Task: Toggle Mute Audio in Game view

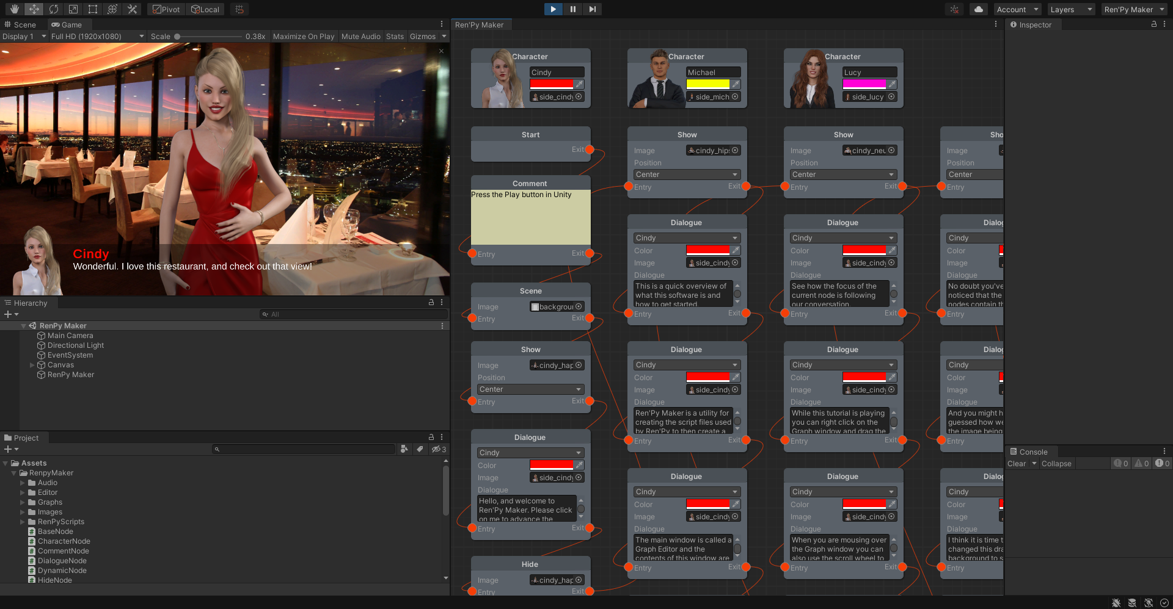Action: tap(361, 37)
